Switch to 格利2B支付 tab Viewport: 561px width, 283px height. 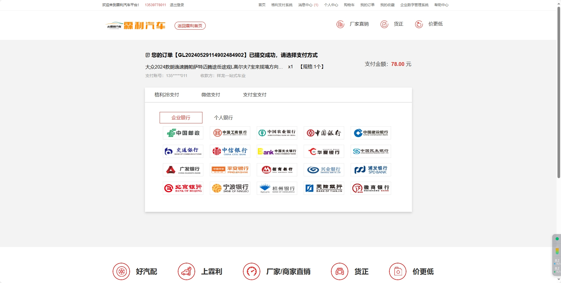[x=167, y=95]
